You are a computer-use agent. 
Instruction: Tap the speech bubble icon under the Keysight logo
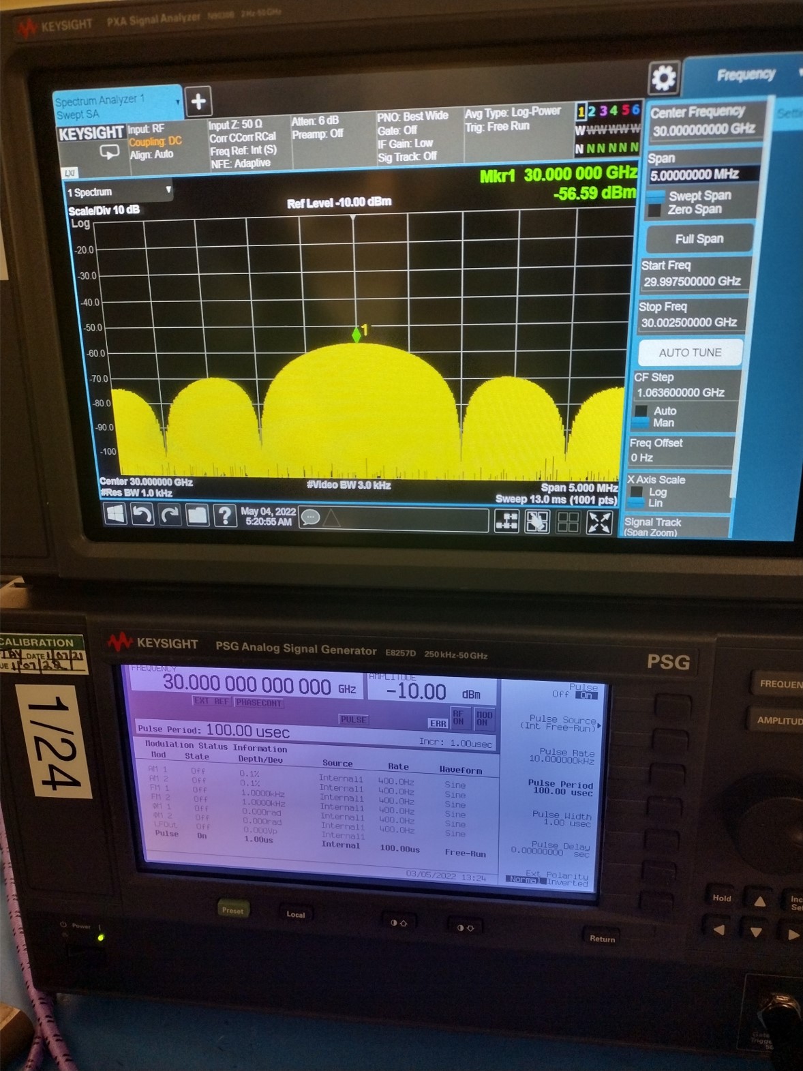(109, 151)
